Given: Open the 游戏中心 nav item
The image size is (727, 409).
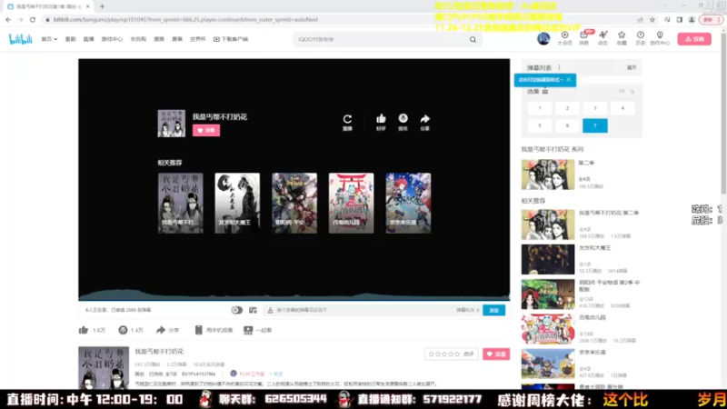Looking at the screenshot, I should [112, 39].
